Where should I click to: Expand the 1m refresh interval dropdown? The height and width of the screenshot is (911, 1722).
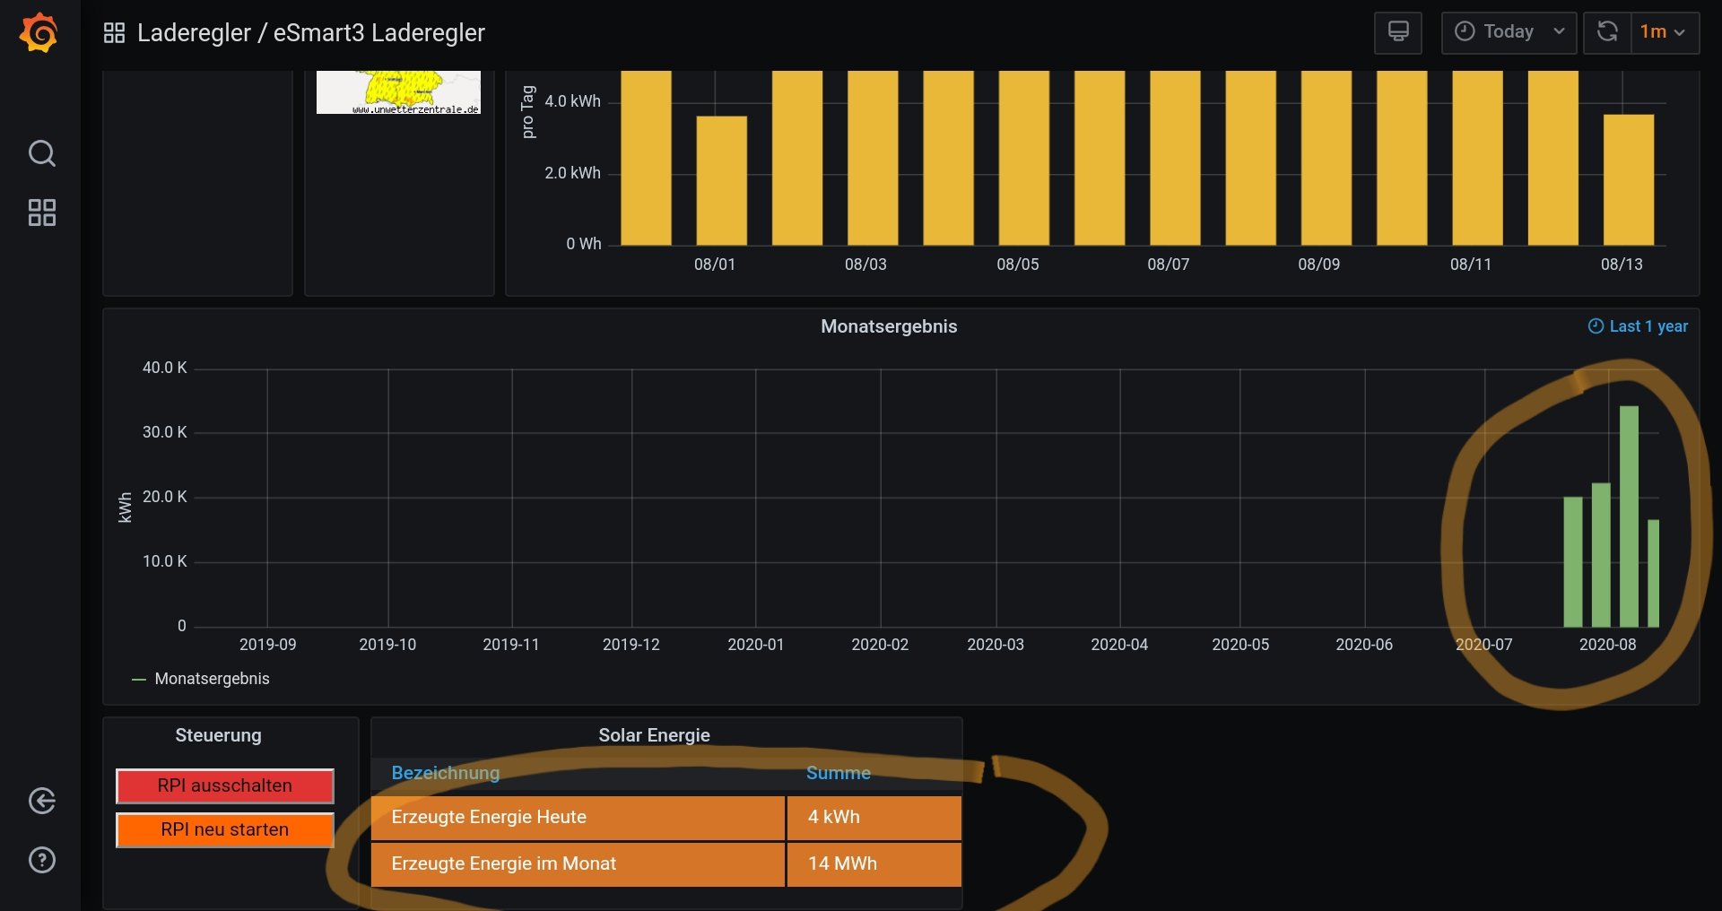click(x=1664, y=32)
